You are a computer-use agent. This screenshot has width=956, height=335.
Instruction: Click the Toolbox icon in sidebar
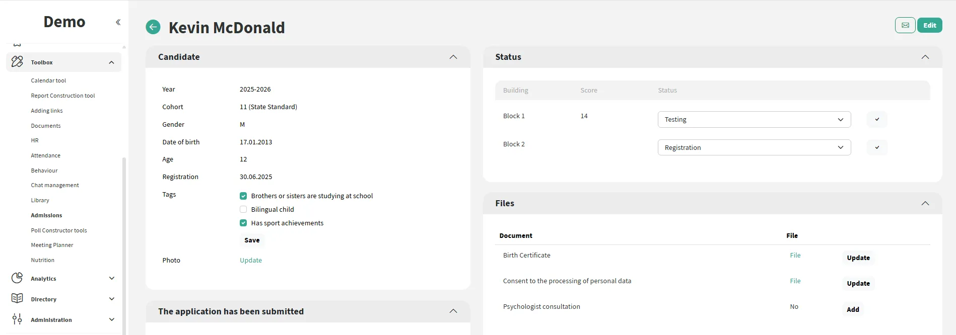tap(17, 62)
